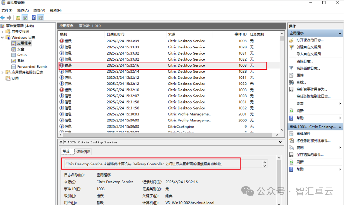The image size is (344, 205).
Task: Open the 帮助(H) menu
Action: pos(55,10)
